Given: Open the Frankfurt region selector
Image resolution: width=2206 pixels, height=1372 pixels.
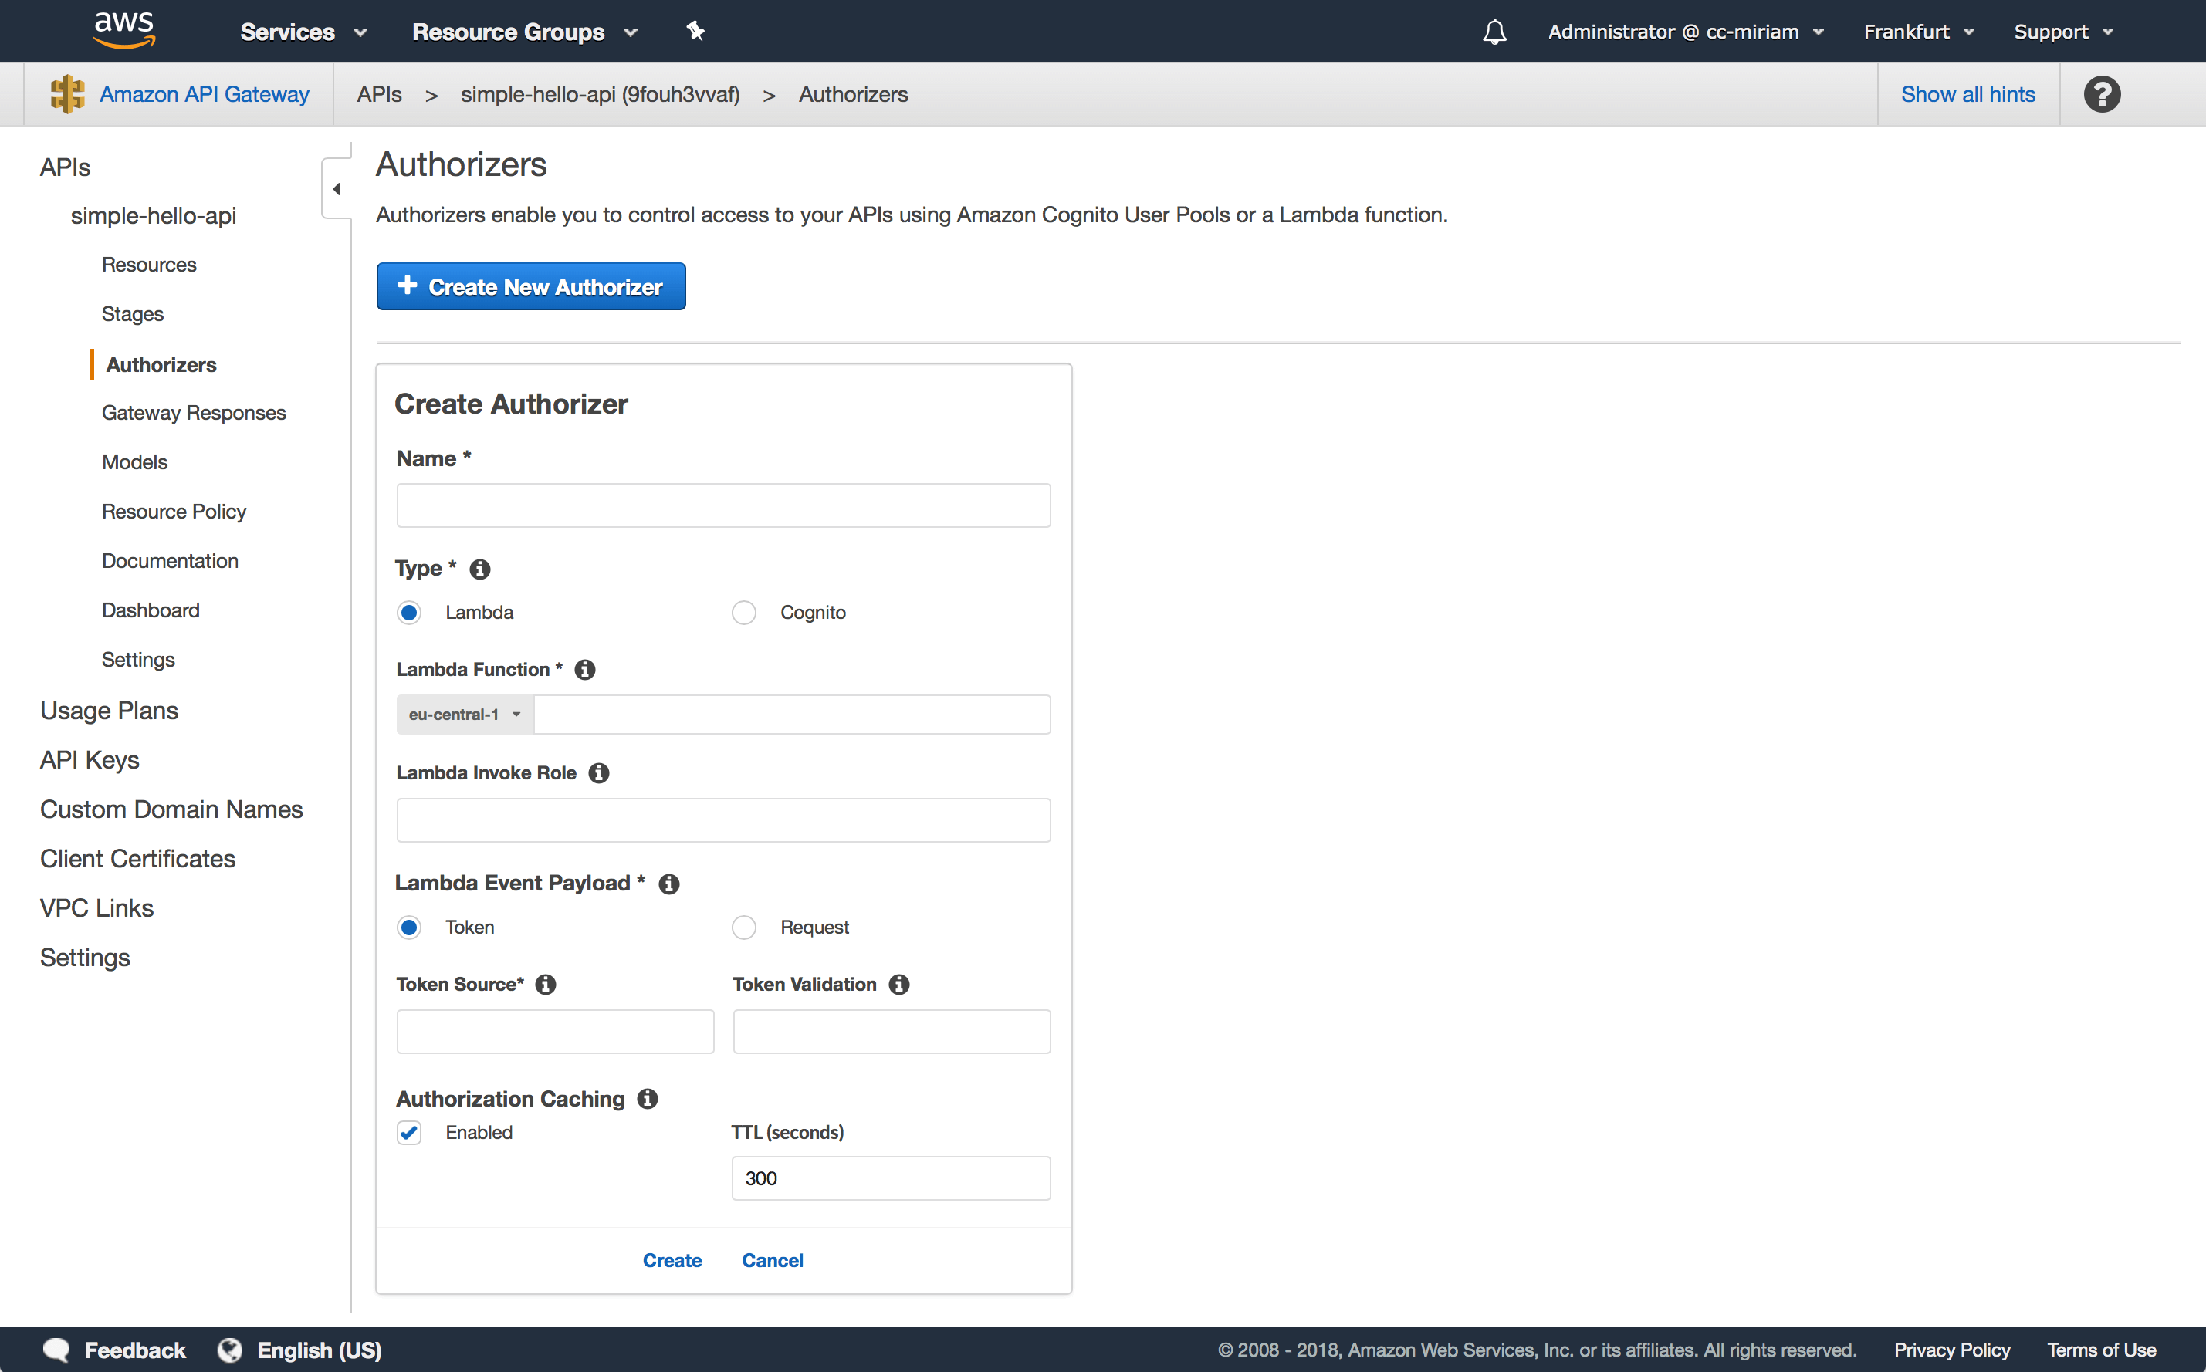Looking at the screenshot, I should [1918, 32].
